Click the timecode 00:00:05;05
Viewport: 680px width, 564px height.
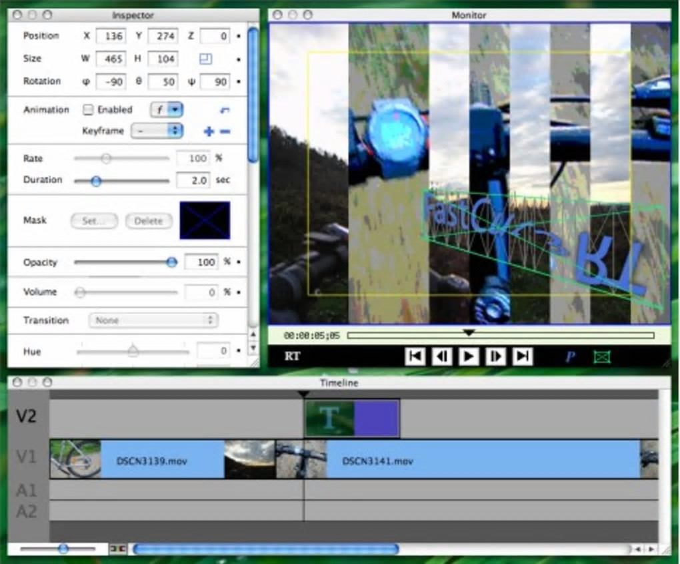[312, 335]
